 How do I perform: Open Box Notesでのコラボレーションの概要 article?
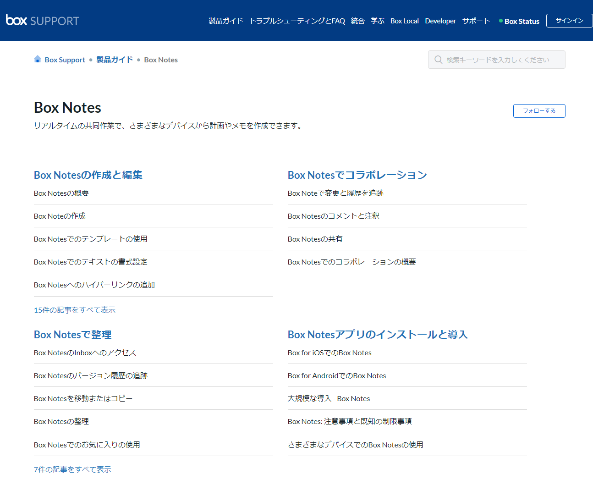[352, 262]
